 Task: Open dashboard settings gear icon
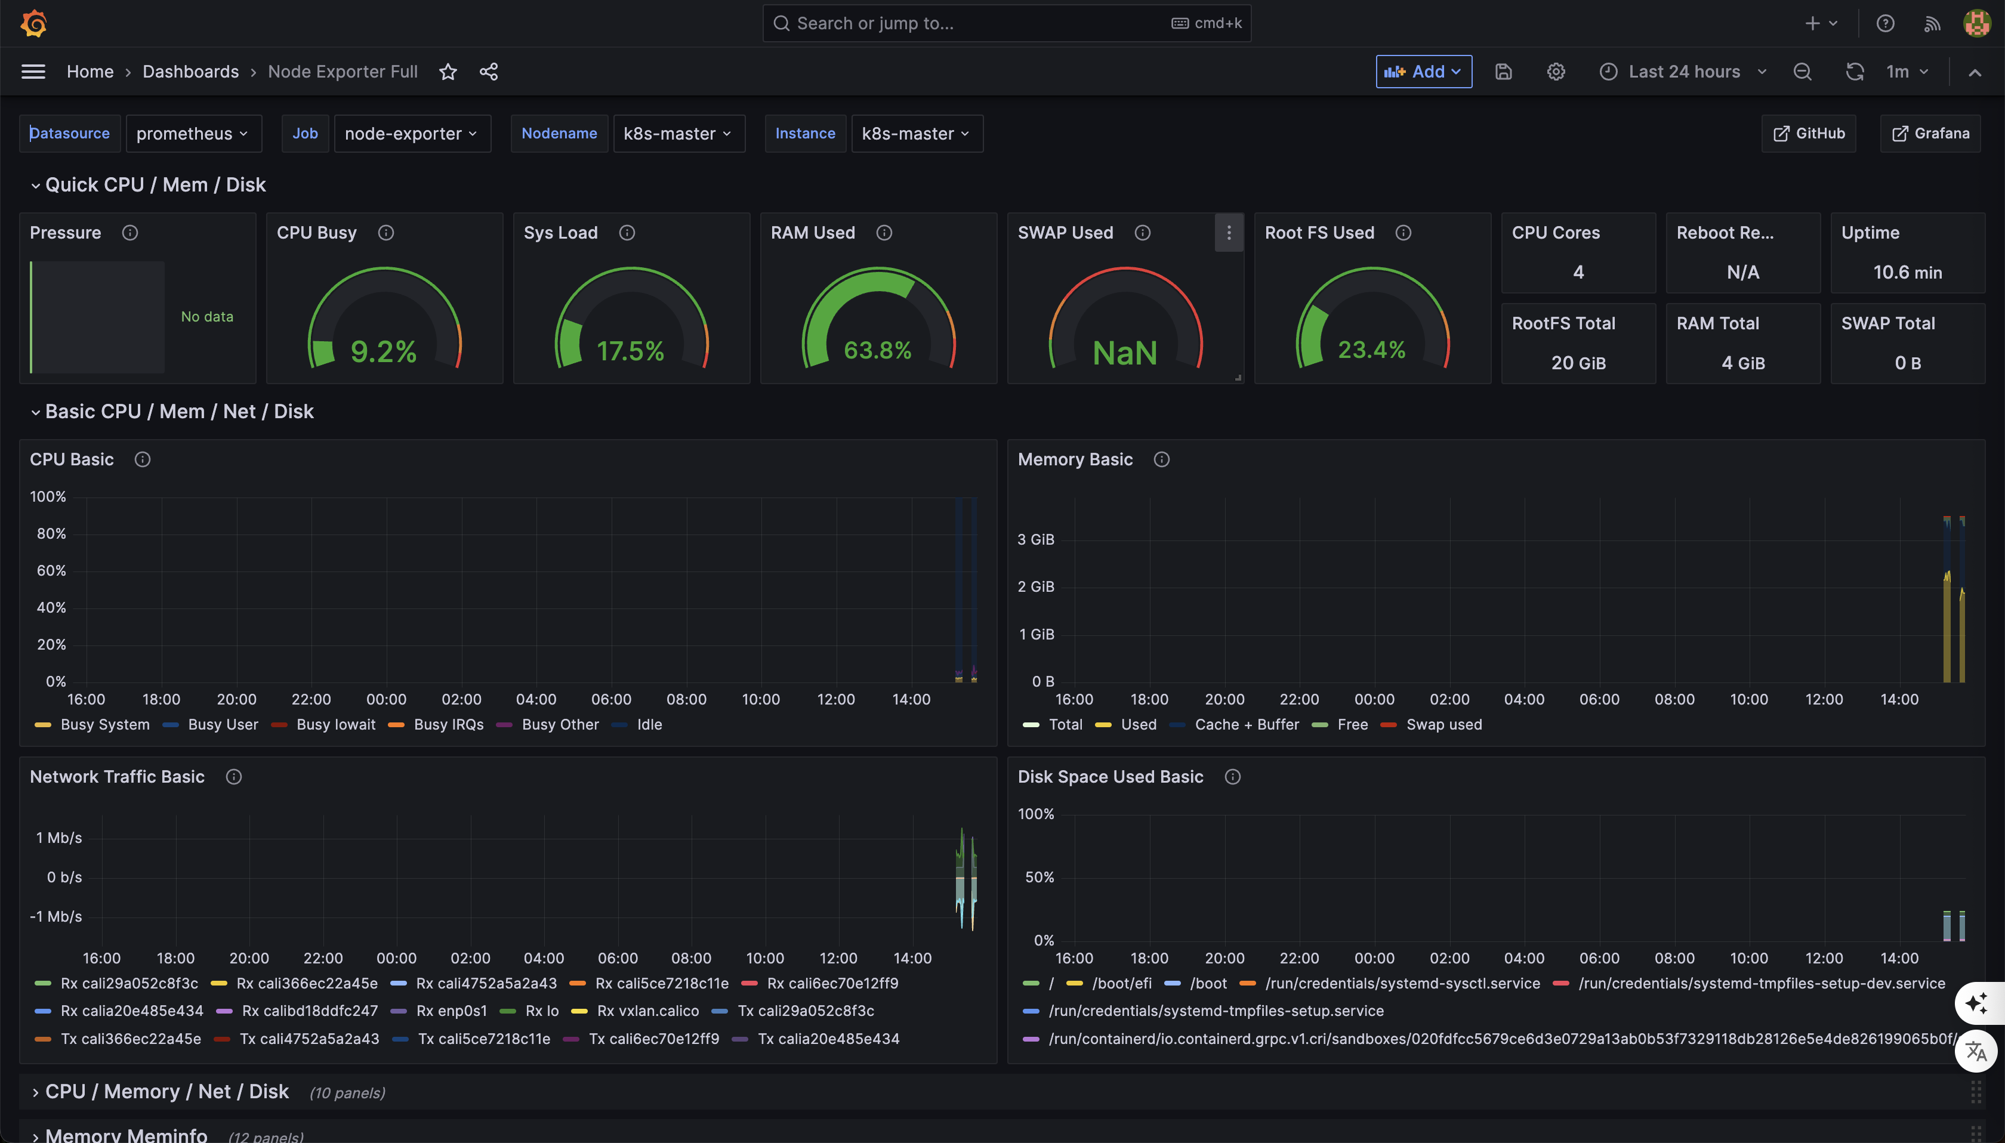pyautogui.click(x=1555, y=72)
